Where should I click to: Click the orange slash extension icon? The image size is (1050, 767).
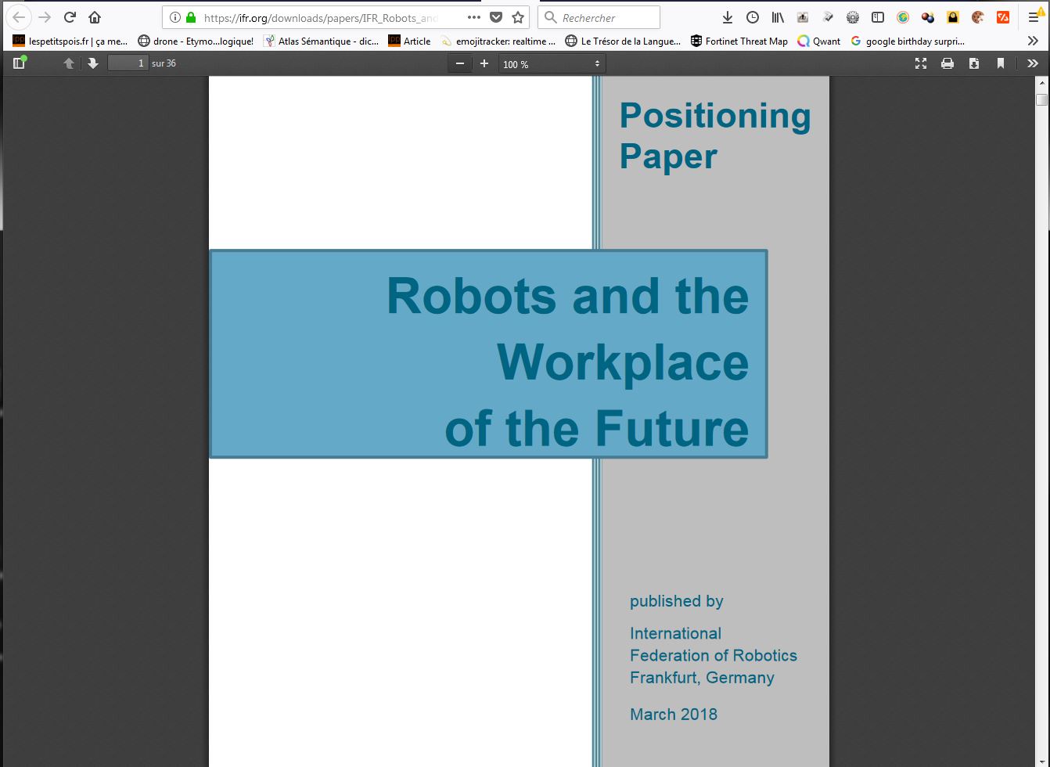click(x=1003, y=17)
